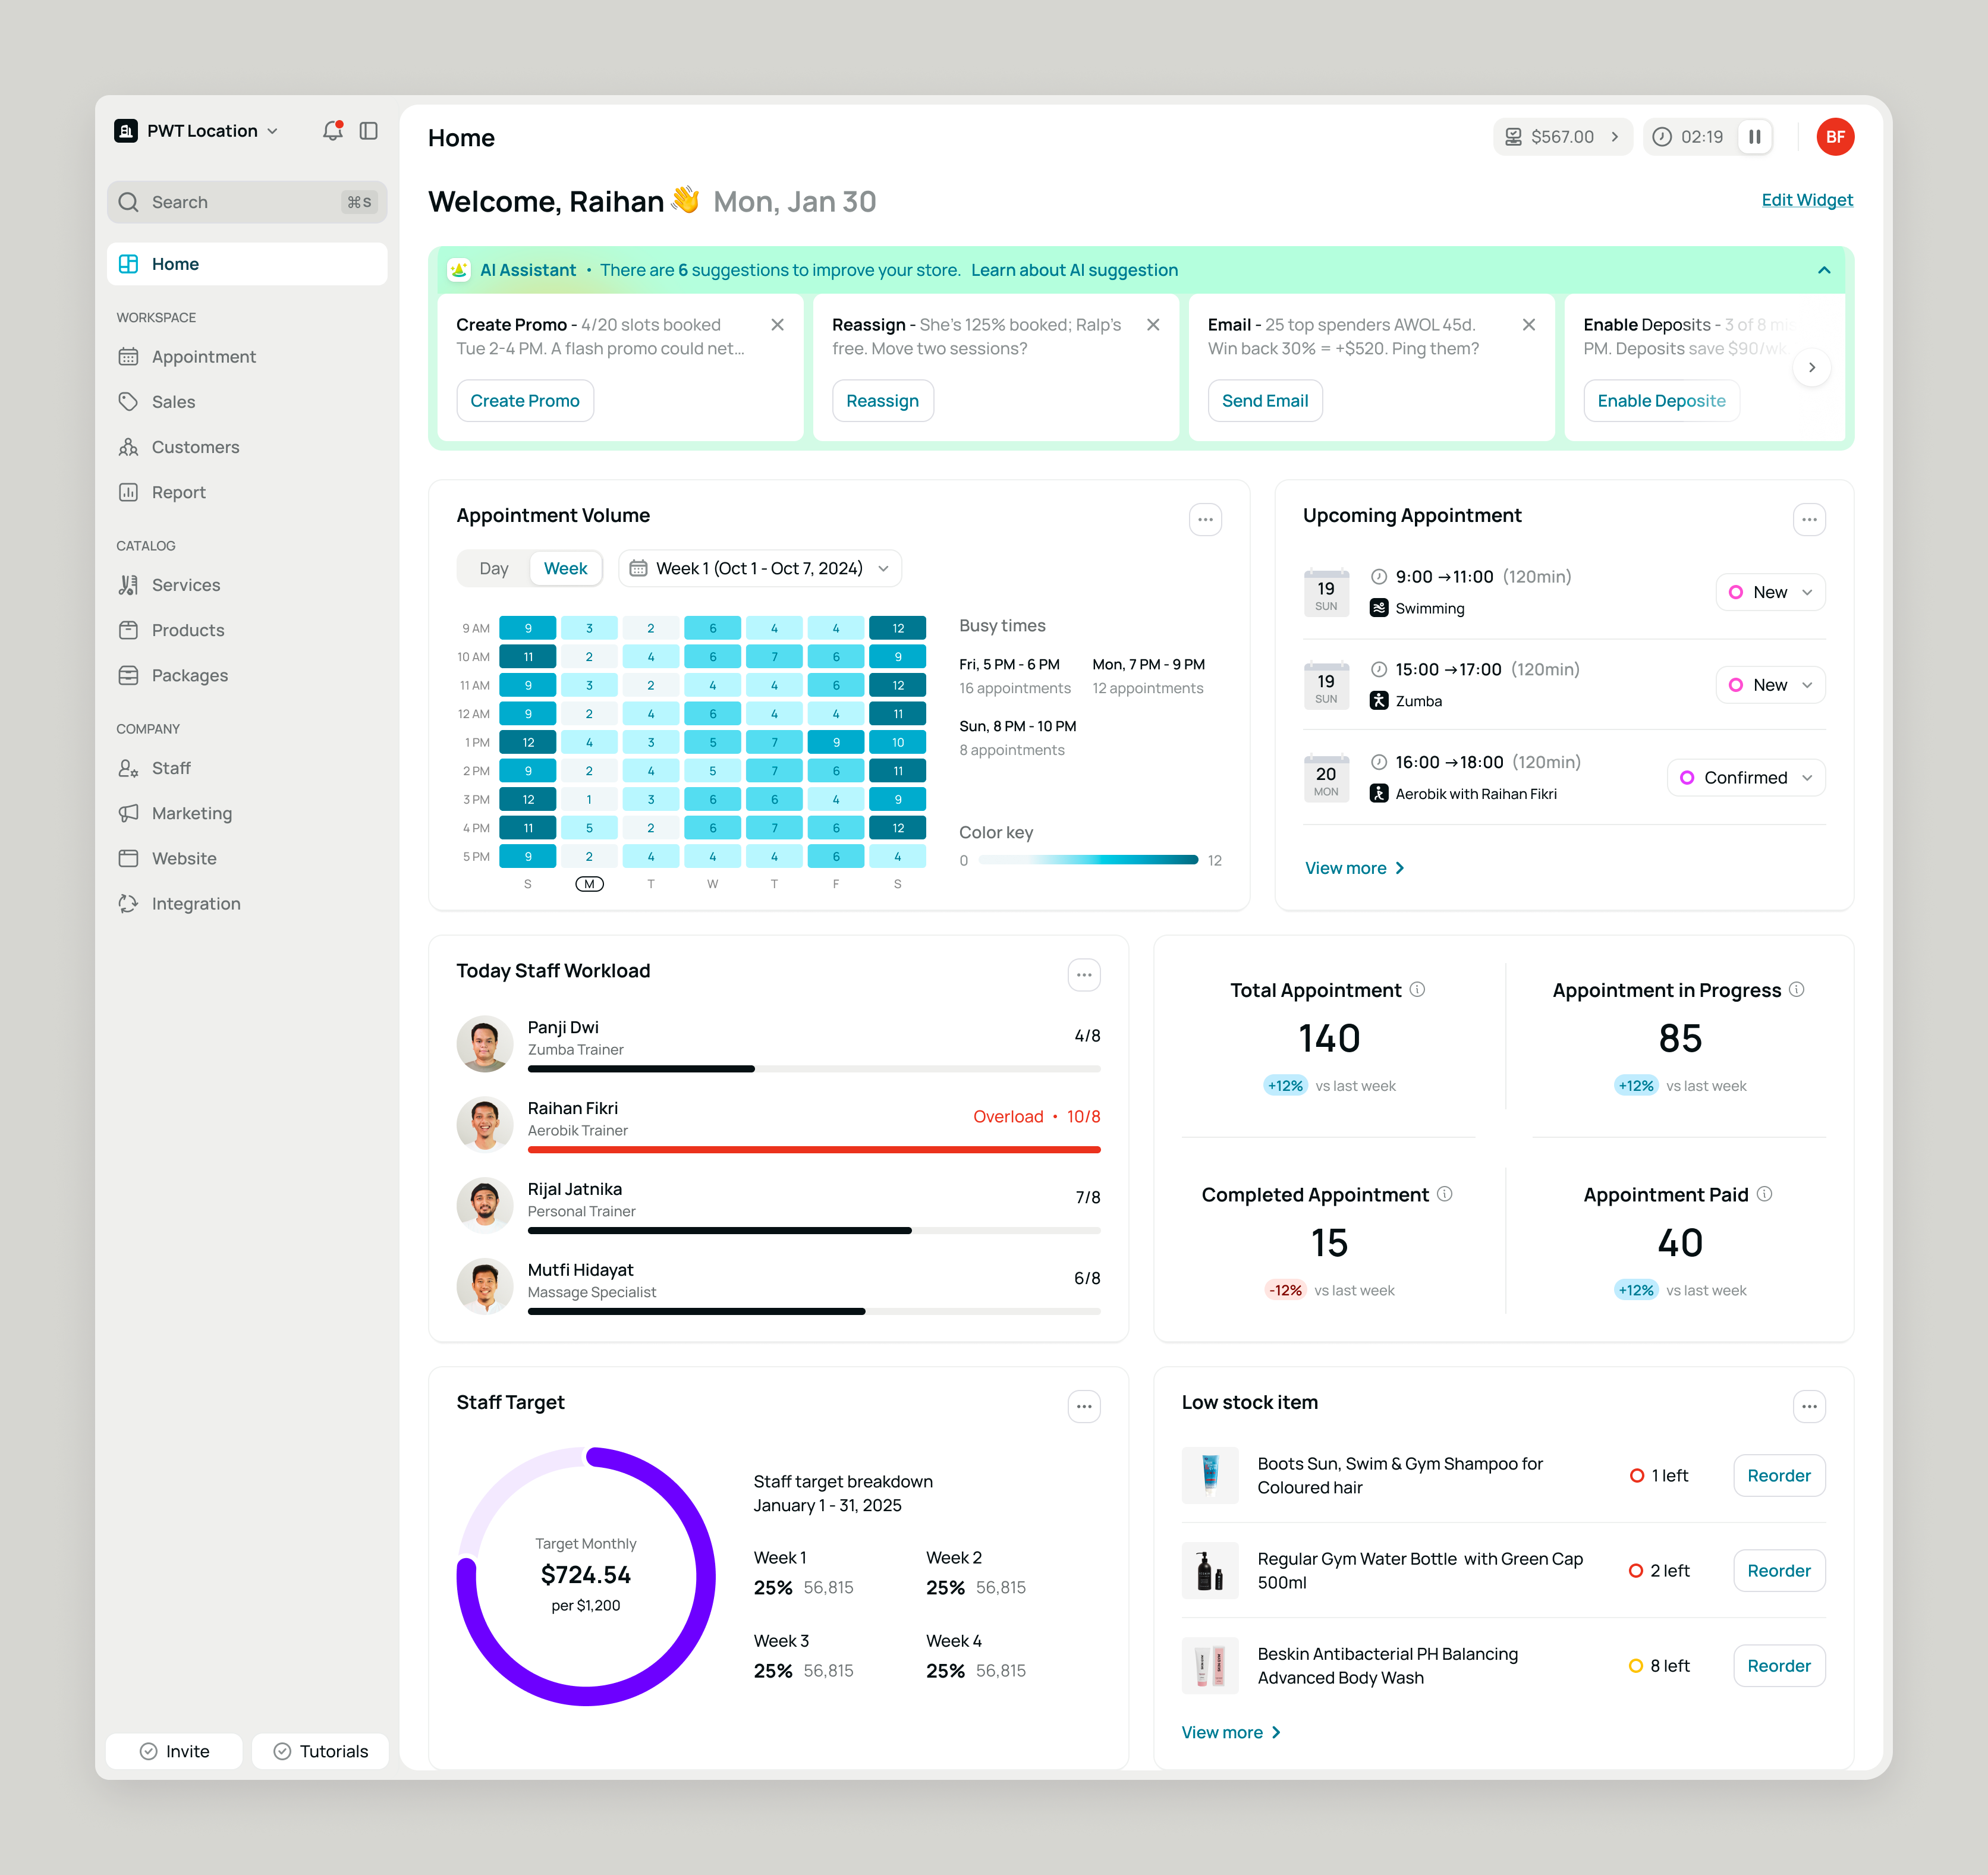The image size is (1988, 1875).
Task: Open Staff Target options menu
Action: pos(1083,1407)
